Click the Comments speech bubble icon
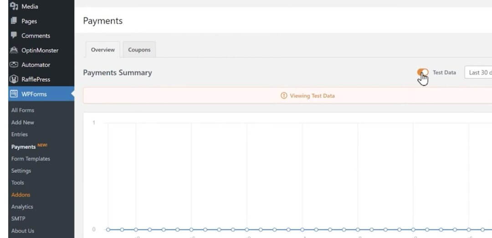The image size is (492, 238). pyautogui.click(x=14, y=36)
